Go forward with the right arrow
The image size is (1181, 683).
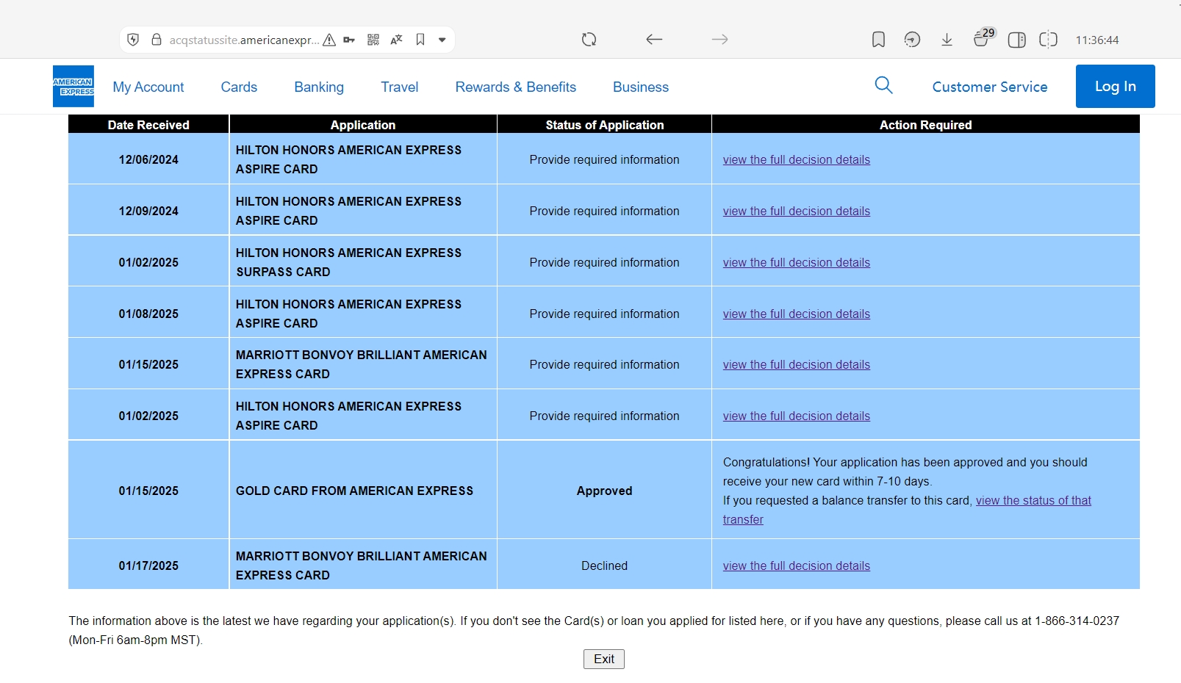[x=720, y=40]
